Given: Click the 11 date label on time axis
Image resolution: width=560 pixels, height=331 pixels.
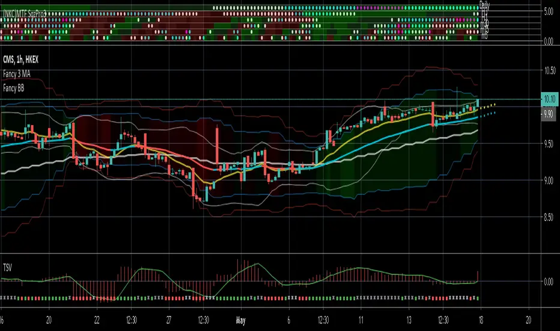Looking at the screenshot, I should pos(361,319).
